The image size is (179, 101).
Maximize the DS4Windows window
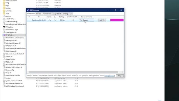tap(115, 10)
